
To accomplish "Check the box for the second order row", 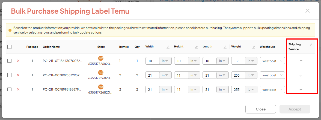I will point(10,75).
